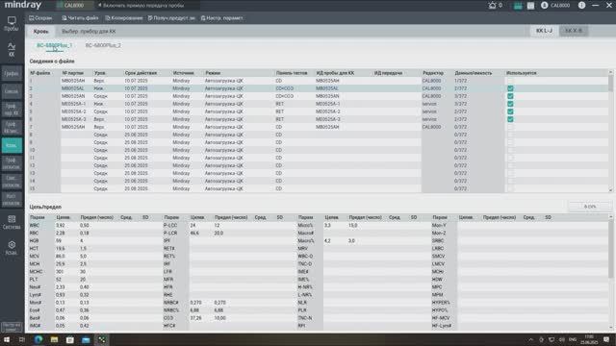Click file row number 15

[x=33, y=188]
